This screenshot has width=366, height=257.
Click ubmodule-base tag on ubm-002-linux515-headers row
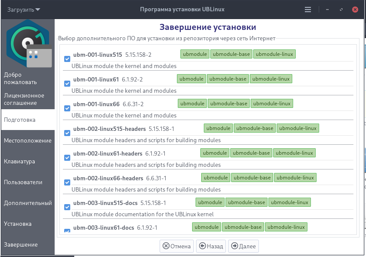coord(255,128)
